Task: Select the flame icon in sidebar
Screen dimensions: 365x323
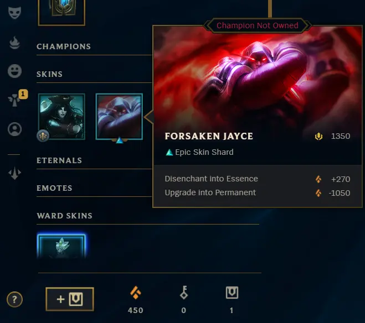Action: click(x=14, y=43)
